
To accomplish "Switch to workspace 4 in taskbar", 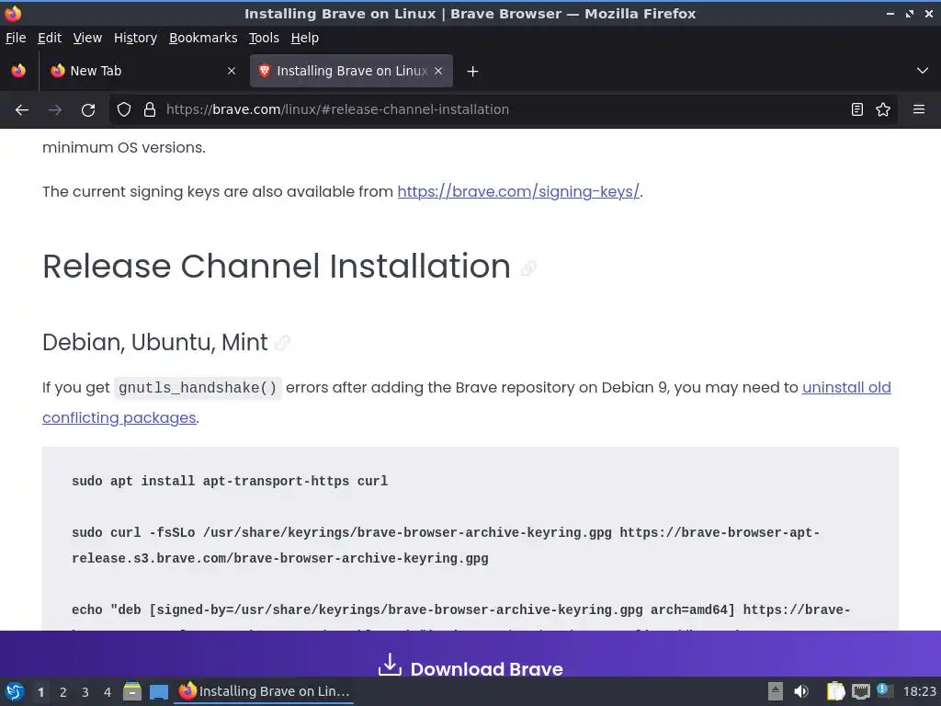I will tap(108, 692).
